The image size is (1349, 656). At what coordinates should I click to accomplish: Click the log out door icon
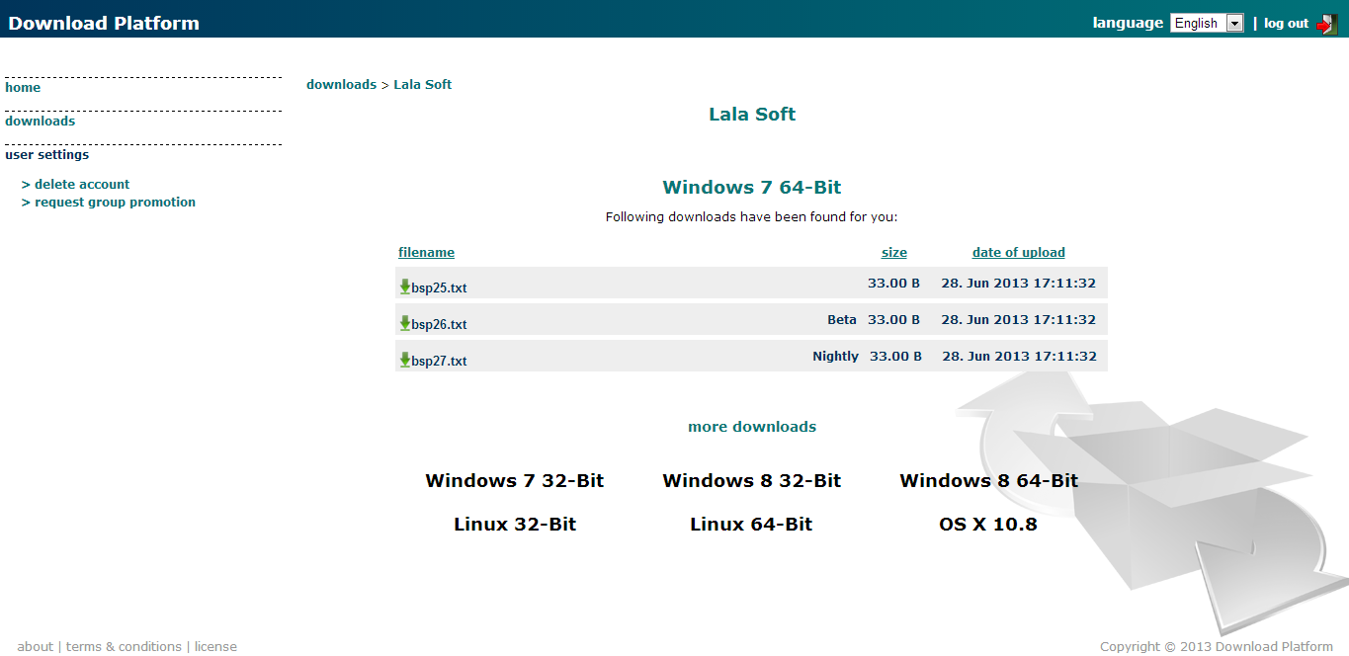pyautogui.click(x=1329, y=22)
